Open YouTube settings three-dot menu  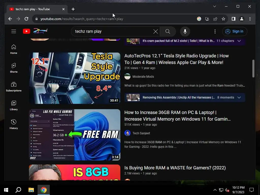click(215, 31)
